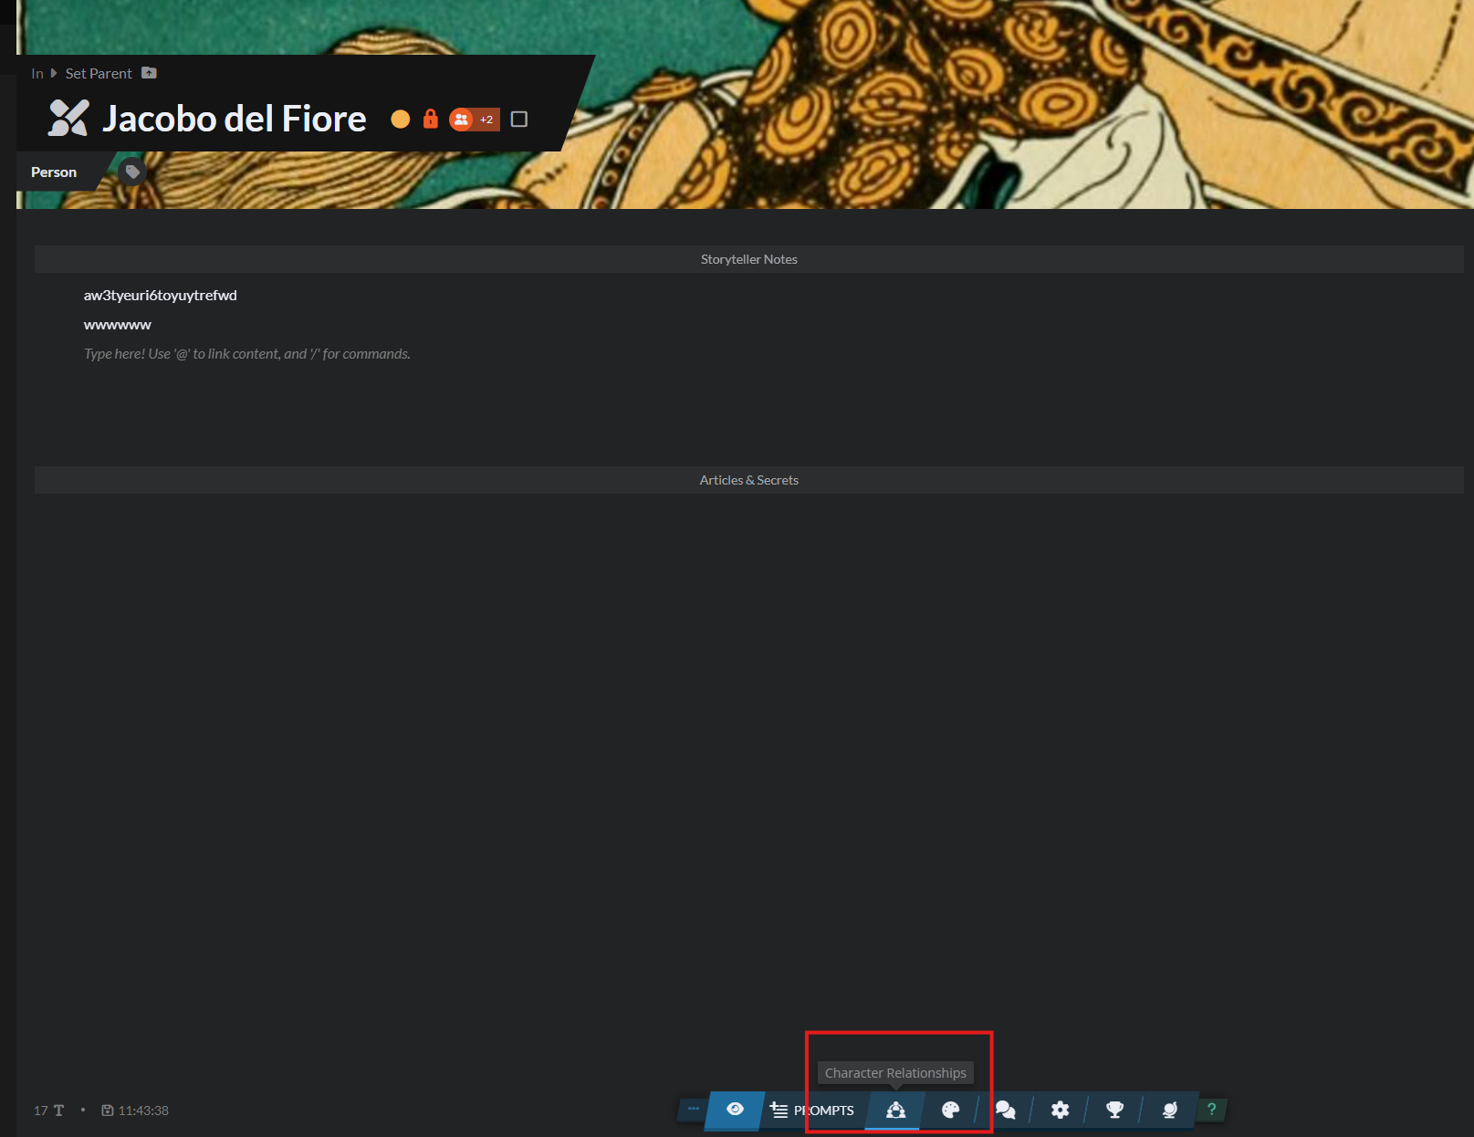1474x1137 pixels.
Task: Expand the In breadcrumb arrow
Action: (x=54, y=73)
